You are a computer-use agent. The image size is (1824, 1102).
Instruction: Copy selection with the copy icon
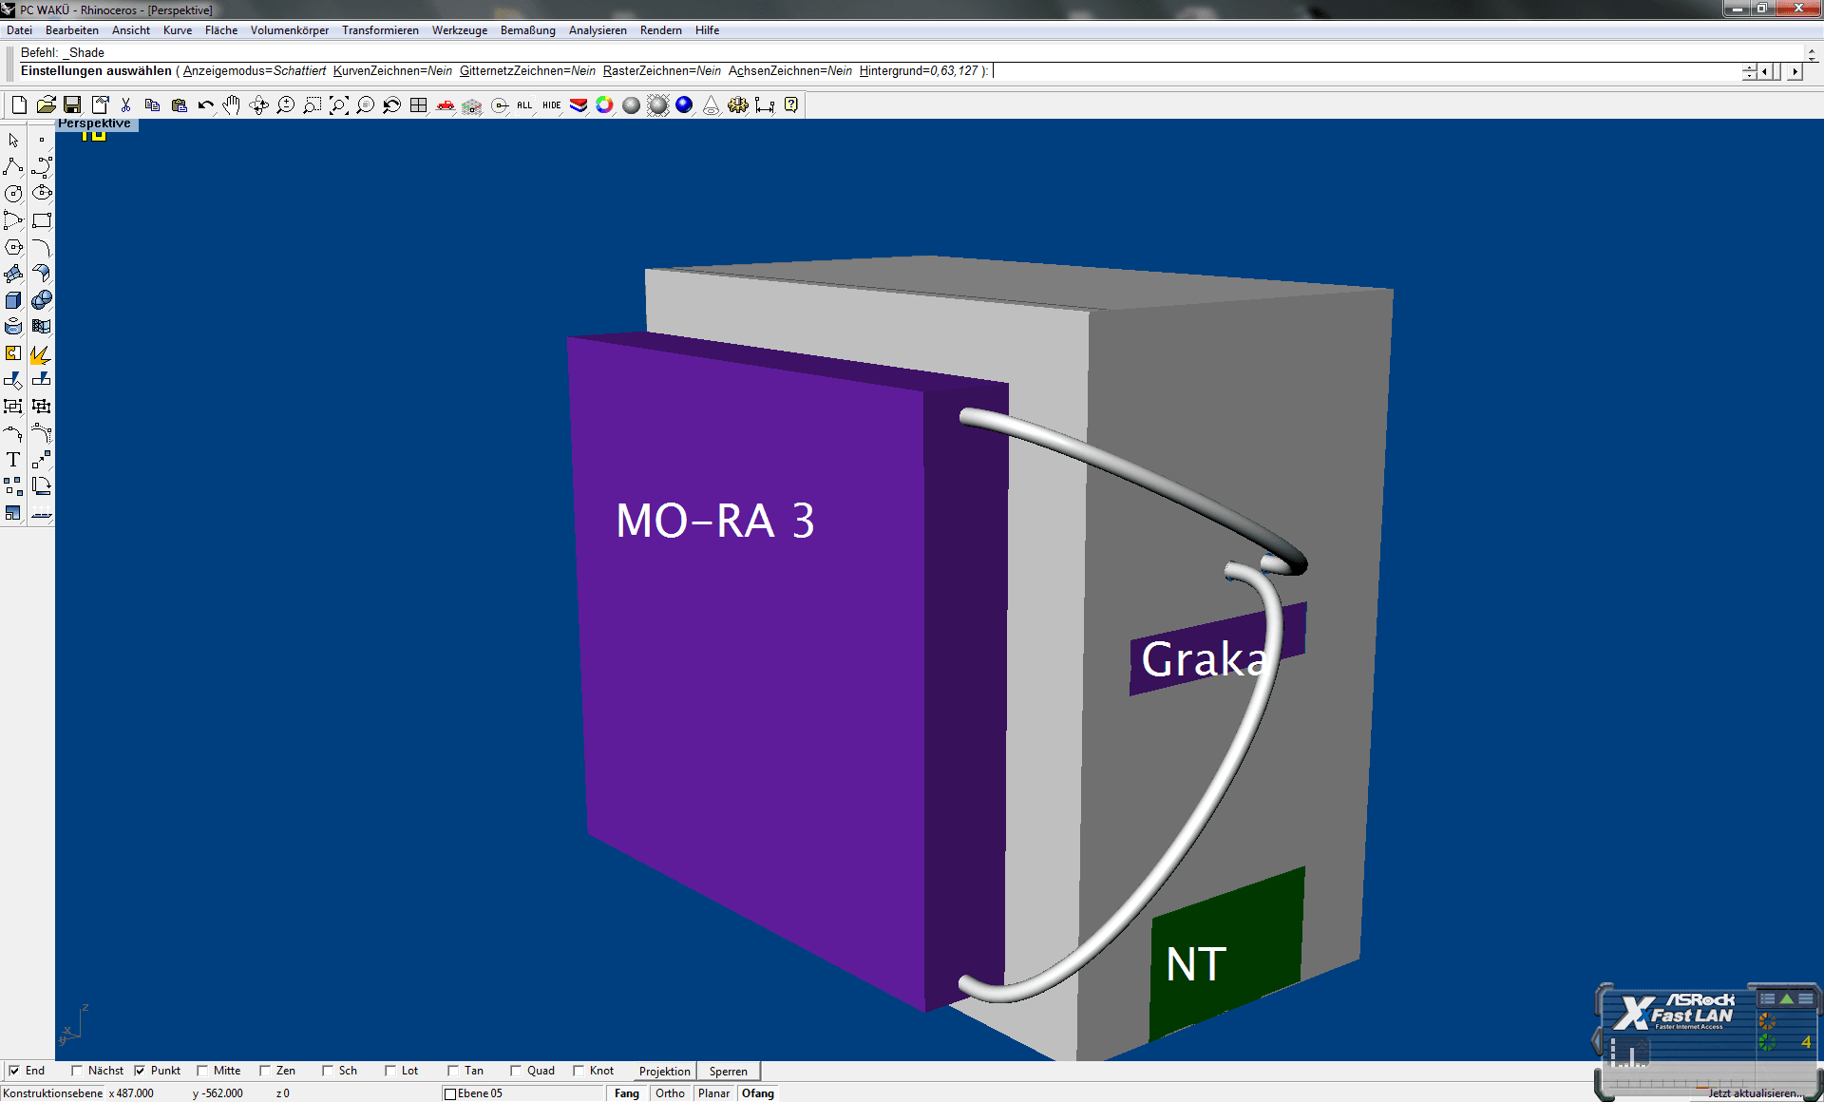[x=152, y=105]
